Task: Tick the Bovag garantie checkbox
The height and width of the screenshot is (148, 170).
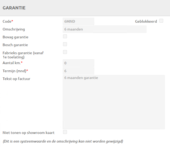Action: click(65, 36)
